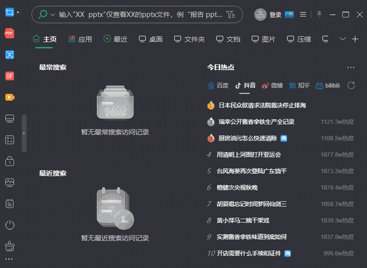The width and height of the screenshot is (367, 268).
Task: Click the 最常搜索 section heading
Action: coord(53,67)
